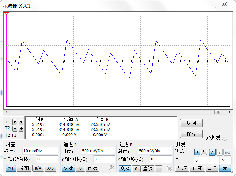Close the oscilloscope XSC1 window
The height and width of the screenshot is (176, 236).
click(224, 4)
